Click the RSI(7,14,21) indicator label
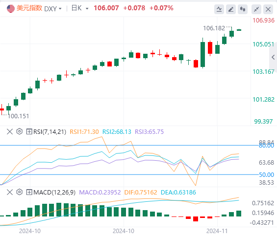The image size is (277, 237). coord(50,132)
